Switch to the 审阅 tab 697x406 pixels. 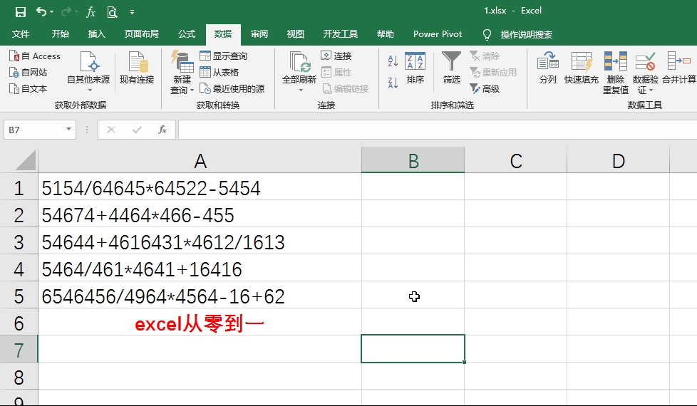[x=259, y=34]
